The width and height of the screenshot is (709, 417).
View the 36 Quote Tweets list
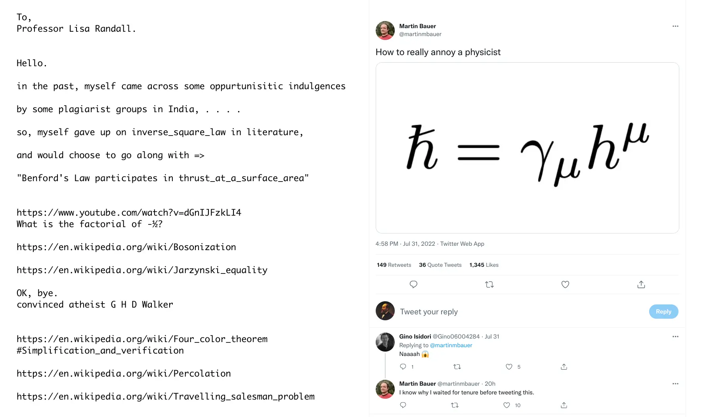pyautogui.click(x=440, y=265)
